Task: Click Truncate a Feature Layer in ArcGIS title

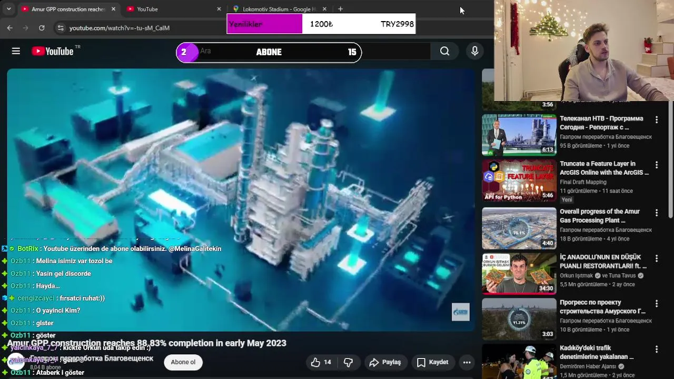Action: click(x=604, y=168)
